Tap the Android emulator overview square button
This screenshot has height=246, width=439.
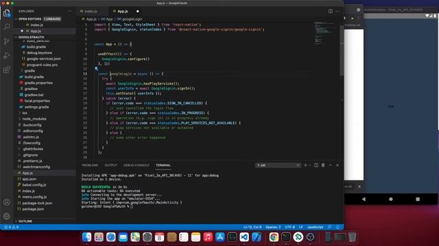point(418,199)
